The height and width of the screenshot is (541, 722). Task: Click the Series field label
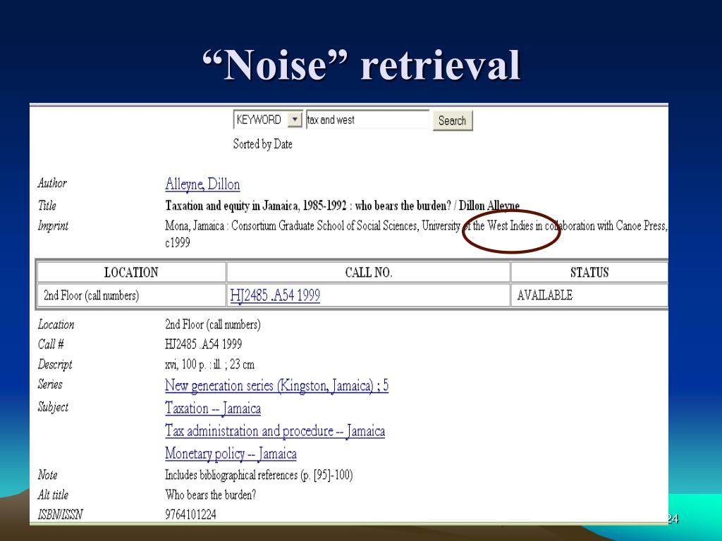coord(50,384)
